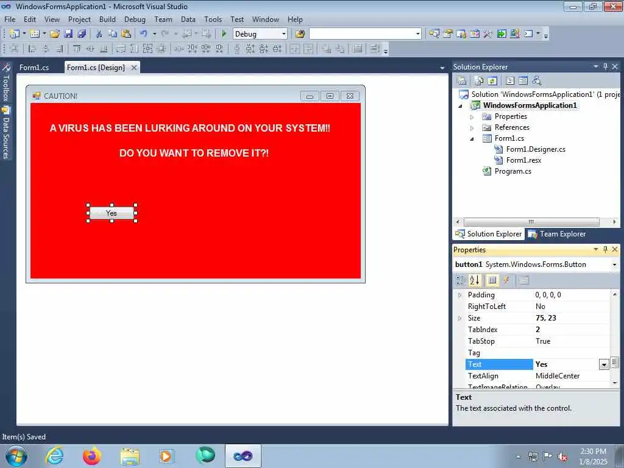Open Internet Explorer from the taskbar

tap(54, 456)
